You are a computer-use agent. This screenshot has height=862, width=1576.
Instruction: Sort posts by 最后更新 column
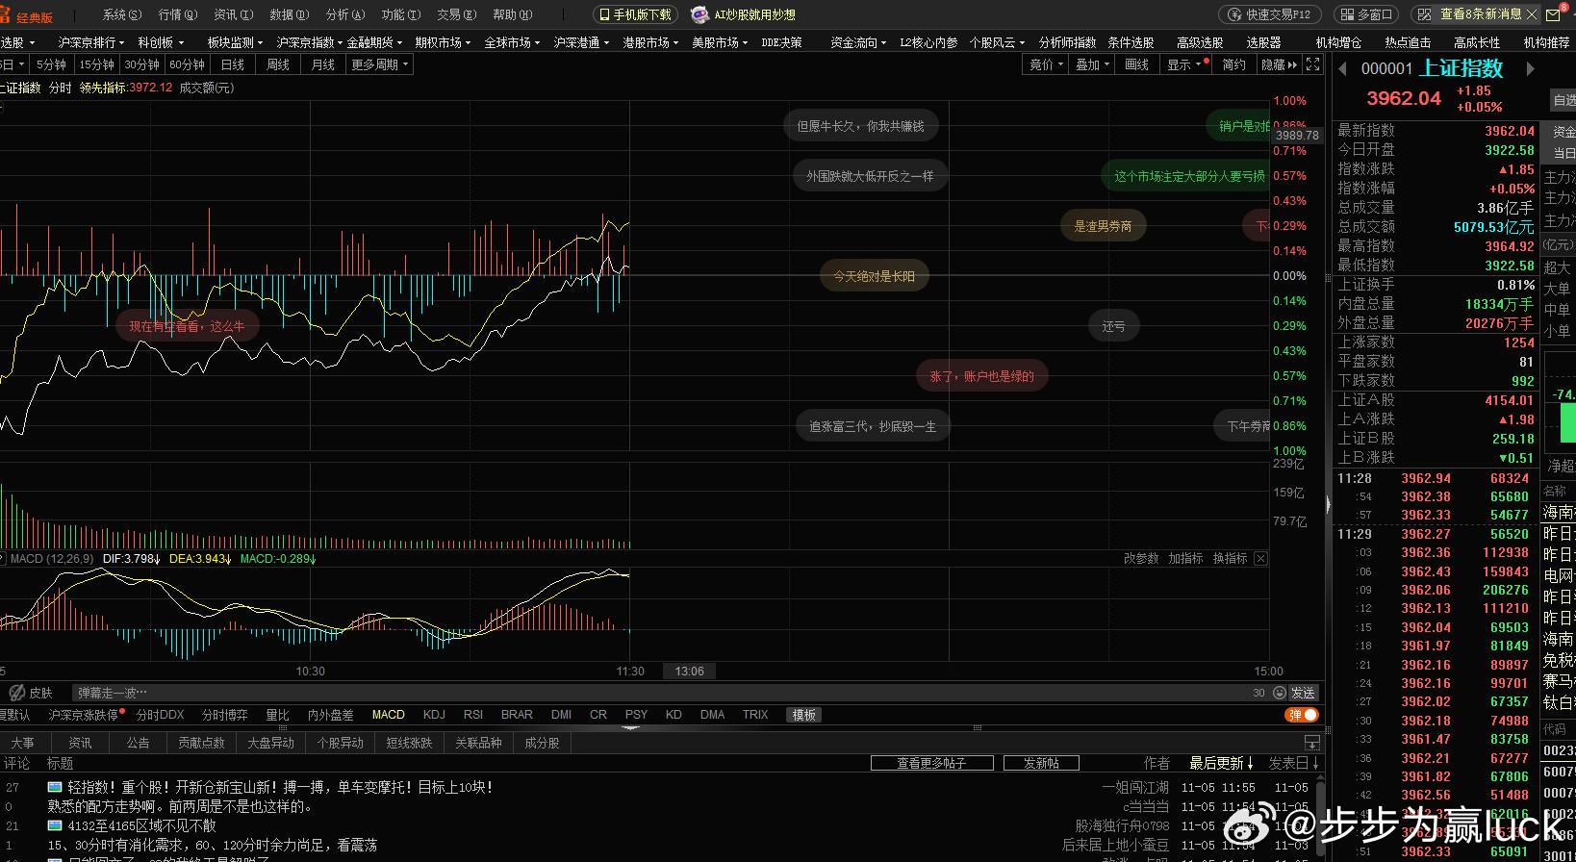click(x=1221, y=763)
